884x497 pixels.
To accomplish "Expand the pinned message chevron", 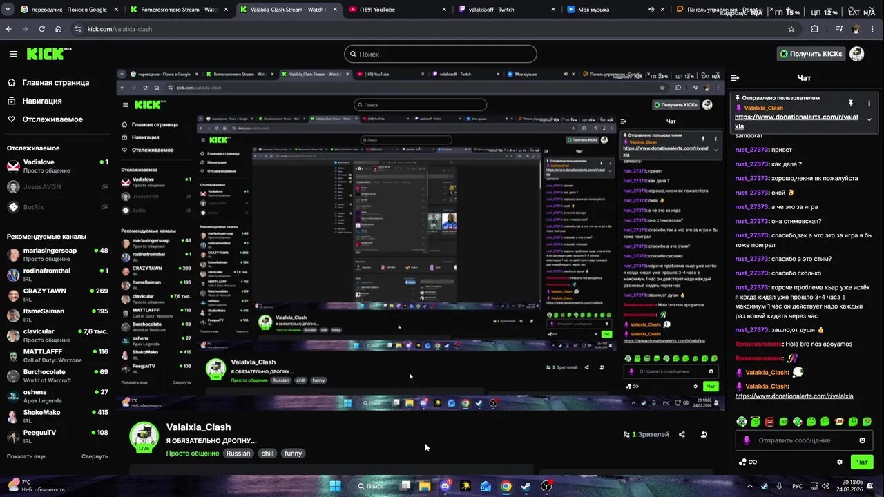I will 869,119.
